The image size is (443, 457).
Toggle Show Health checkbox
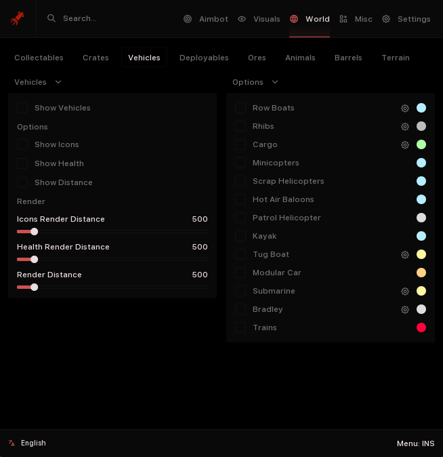(22, 163)
